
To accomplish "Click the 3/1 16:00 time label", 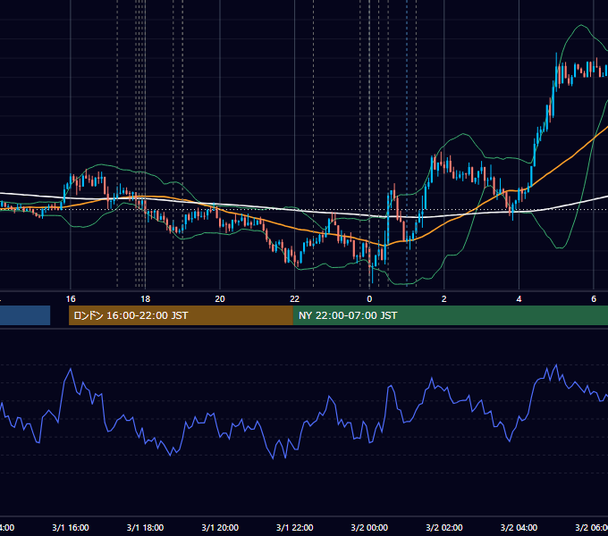I will click(x=71, y=527).
